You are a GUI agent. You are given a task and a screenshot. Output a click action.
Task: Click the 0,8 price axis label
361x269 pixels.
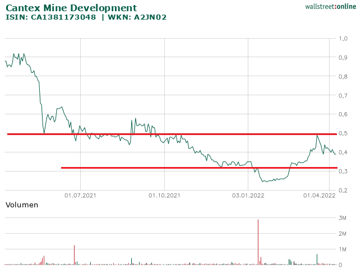[x=343, y=76]
